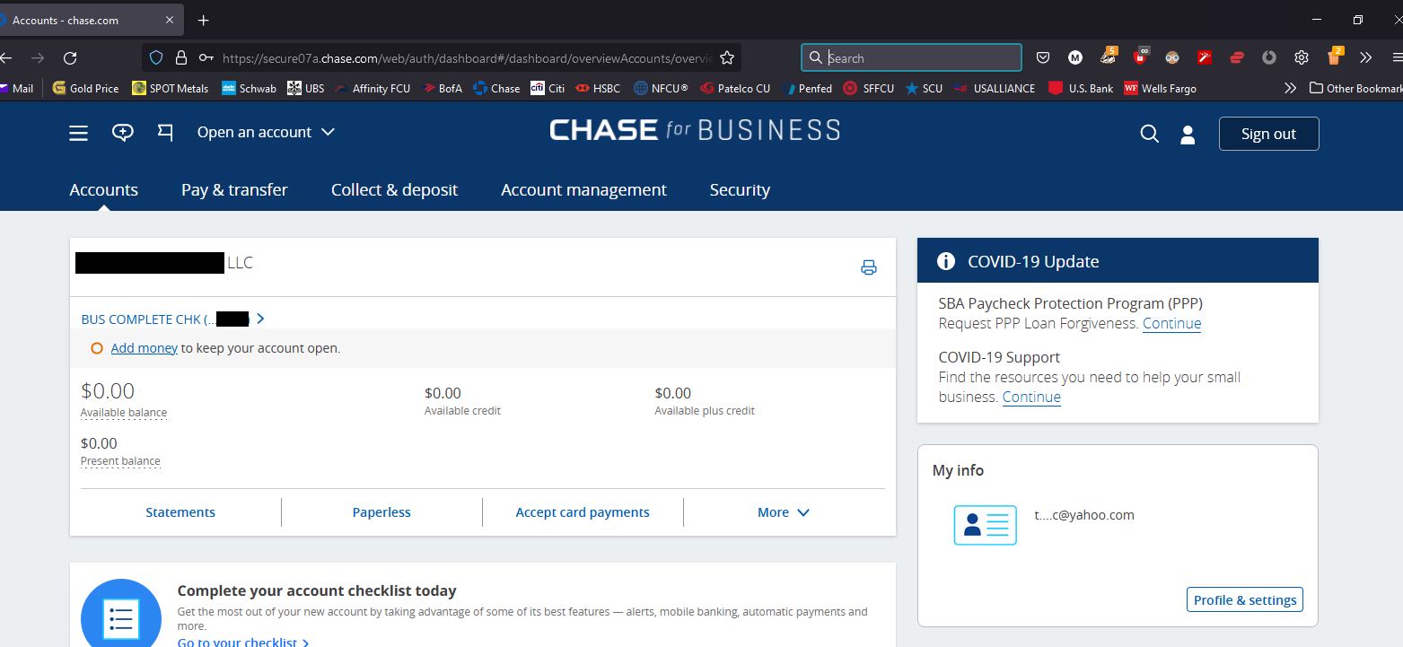The width and height of the screenshot is (1403, 647).
Task: Go to the Security tab
Action: (x=740, y=190)
